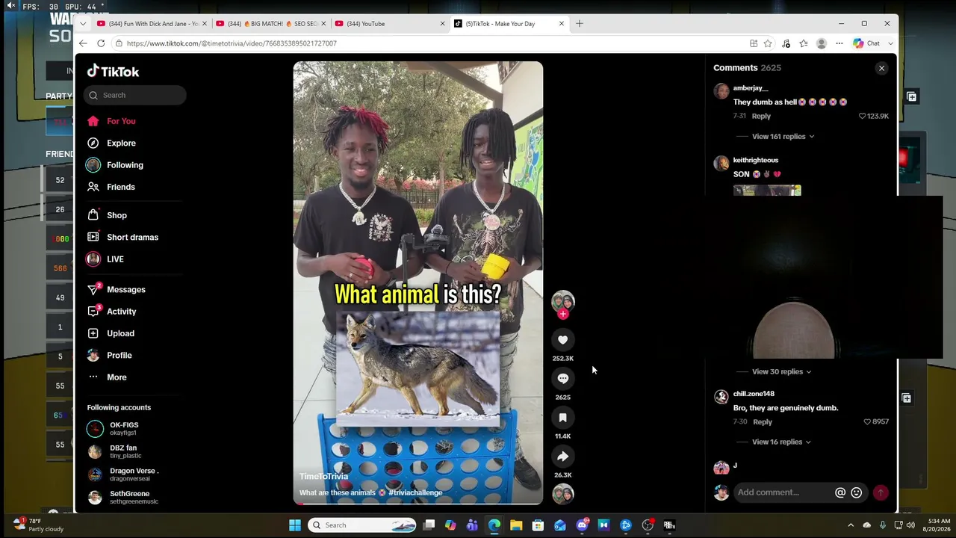Open Edge Settings and more menu
The height and width of the screenshot is (538, 956).
839,43
